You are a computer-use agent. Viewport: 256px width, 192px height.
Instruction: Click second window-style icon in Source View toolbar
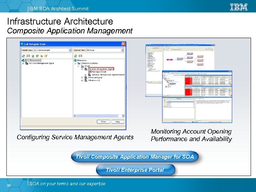[80, 56]
